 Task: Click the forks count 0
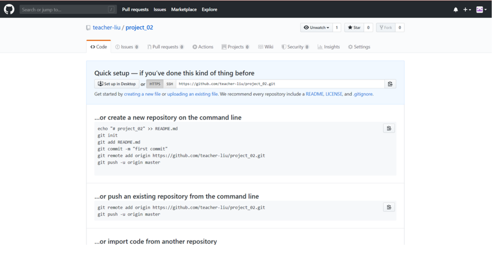399,28
